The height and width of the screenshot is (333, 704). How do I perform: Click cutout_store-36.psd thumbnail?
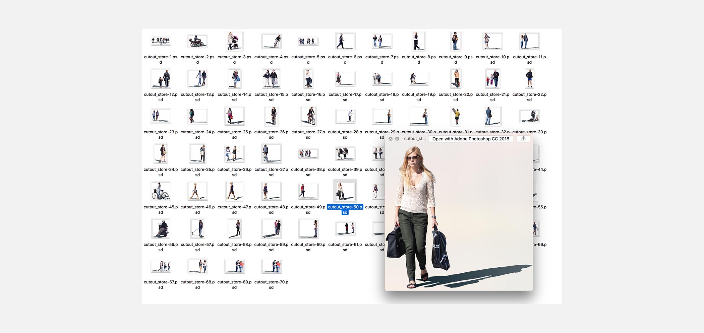(x=235, y=154)
